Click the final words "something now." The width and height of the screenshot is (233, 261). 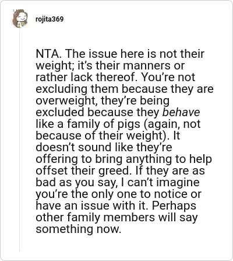79,229
